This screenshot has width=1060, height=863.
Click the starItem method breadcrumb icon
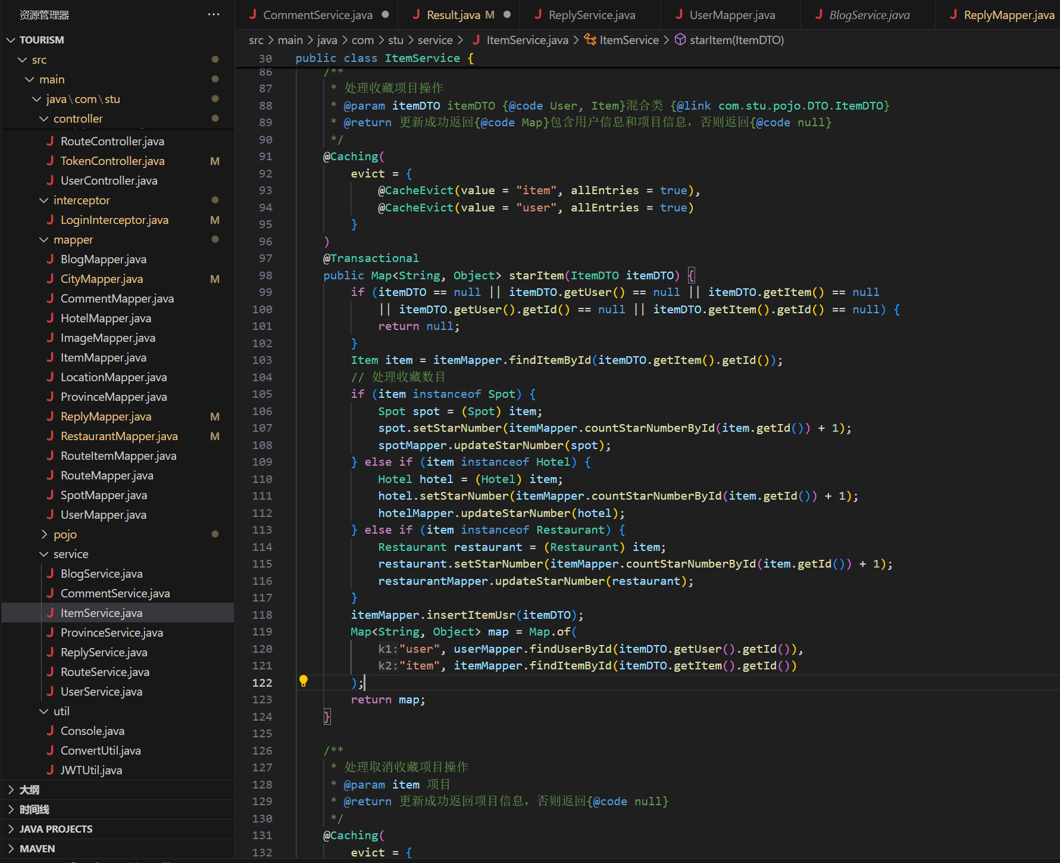pos(680,40)
